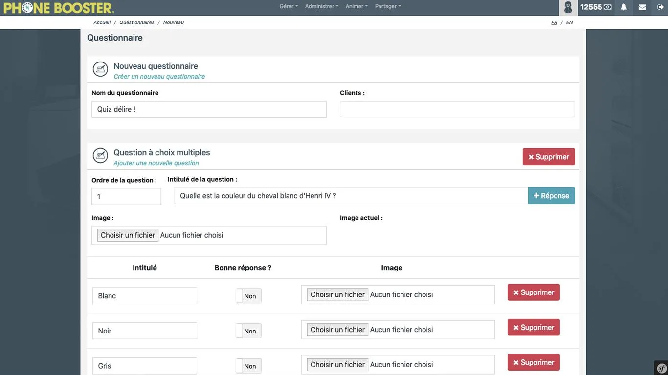Screen dimensions: 668x375
Task: Open the user avatar profile icon
Action: (568, 7)
